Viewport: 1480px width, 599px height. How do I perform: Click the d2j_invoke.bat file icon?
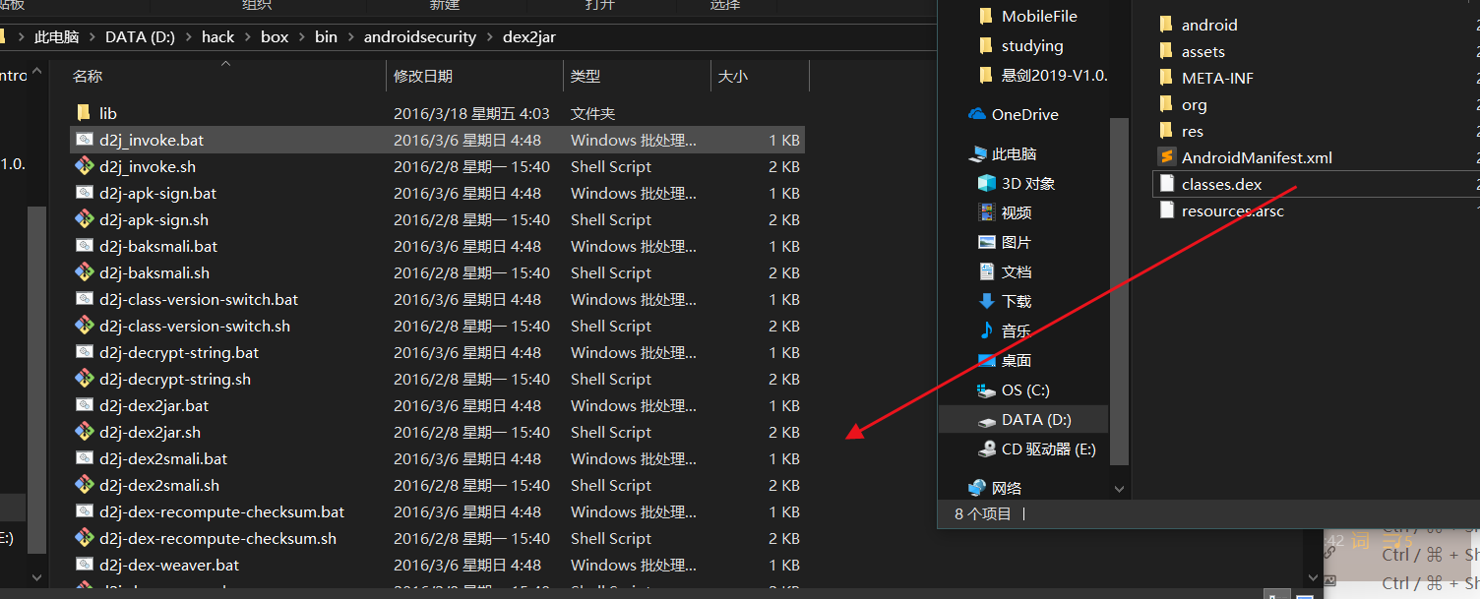[84, 140]
